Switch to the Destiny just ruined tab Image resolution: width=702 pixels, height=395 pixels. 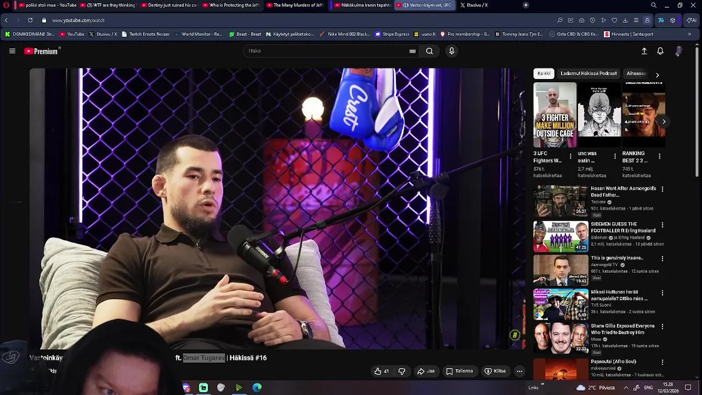pos(169,5)
